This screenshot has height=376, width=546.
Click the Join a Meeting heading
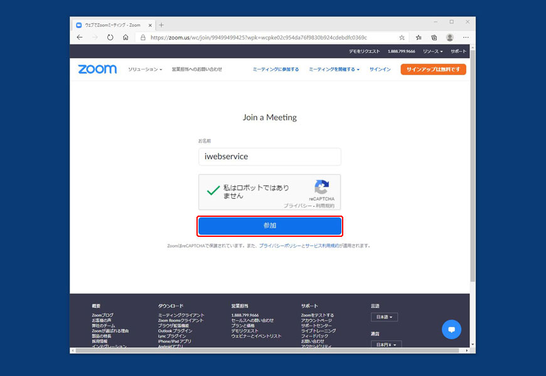tap(270, 118)
